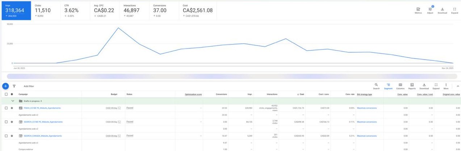
Task: Tick checkbox for SEARCH_CANADA campaign
Action: (x=6, y=136)
